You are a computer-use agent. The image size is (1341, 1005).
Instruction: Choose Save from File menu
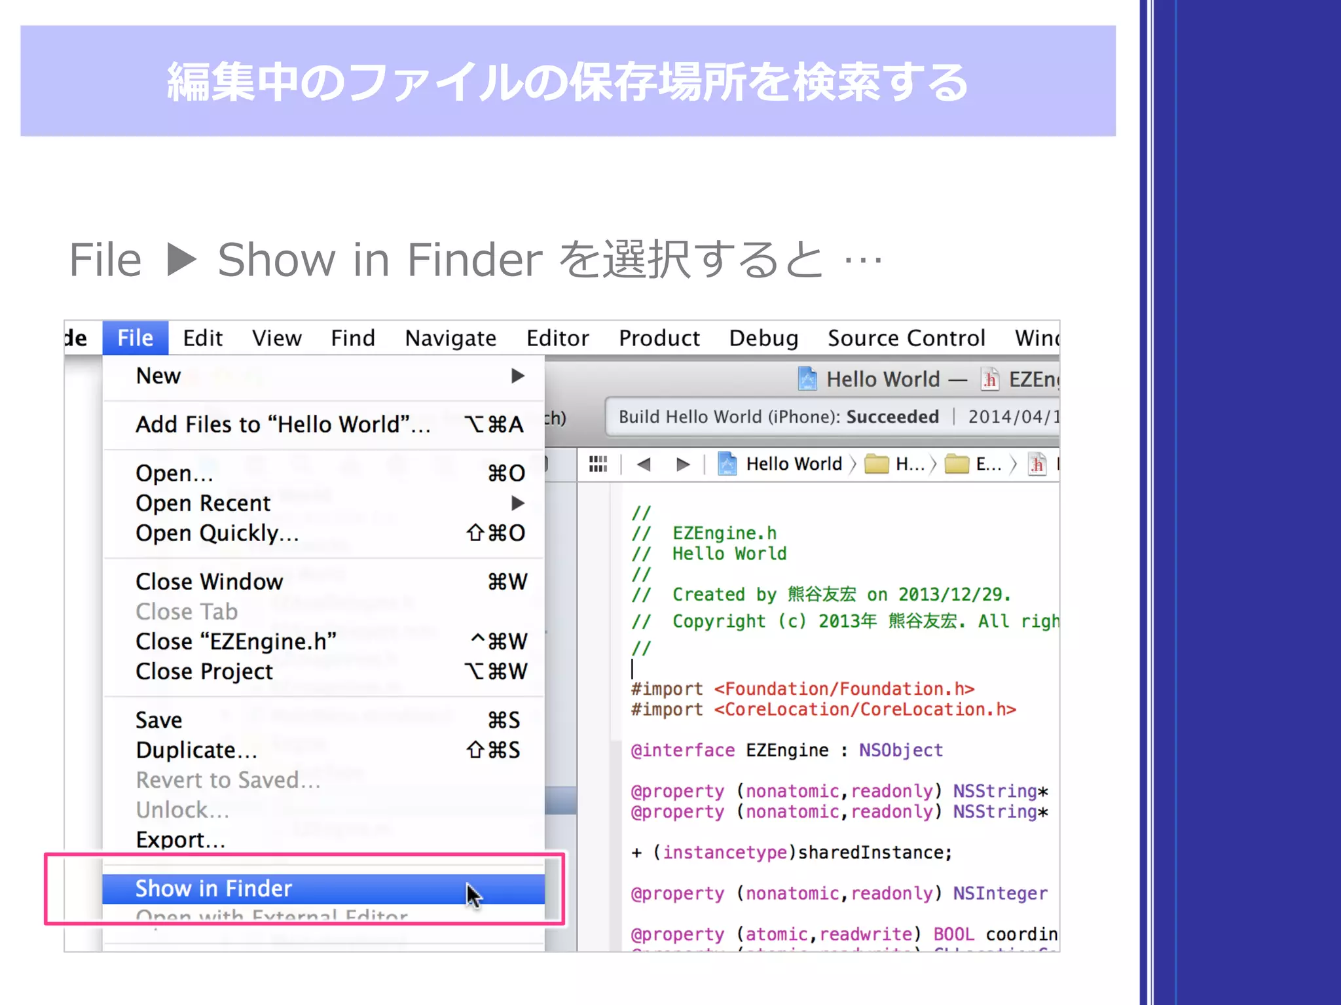tap(323, 720)
